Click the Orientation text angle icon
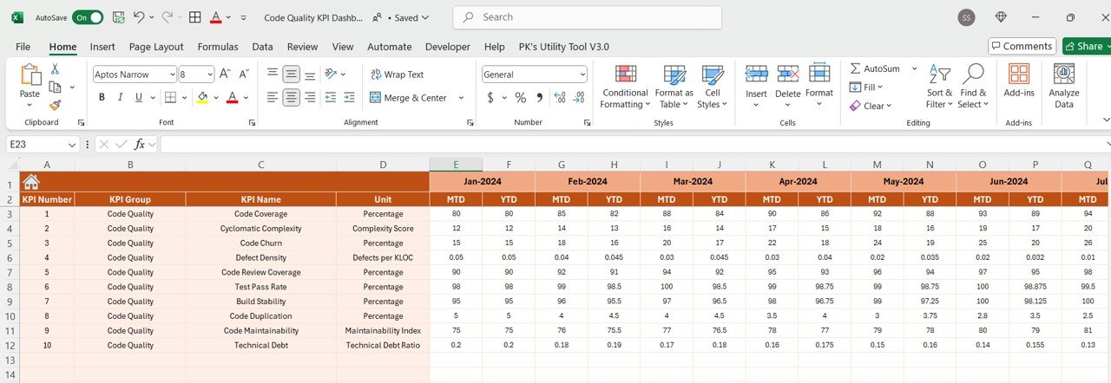 point(331,75)
